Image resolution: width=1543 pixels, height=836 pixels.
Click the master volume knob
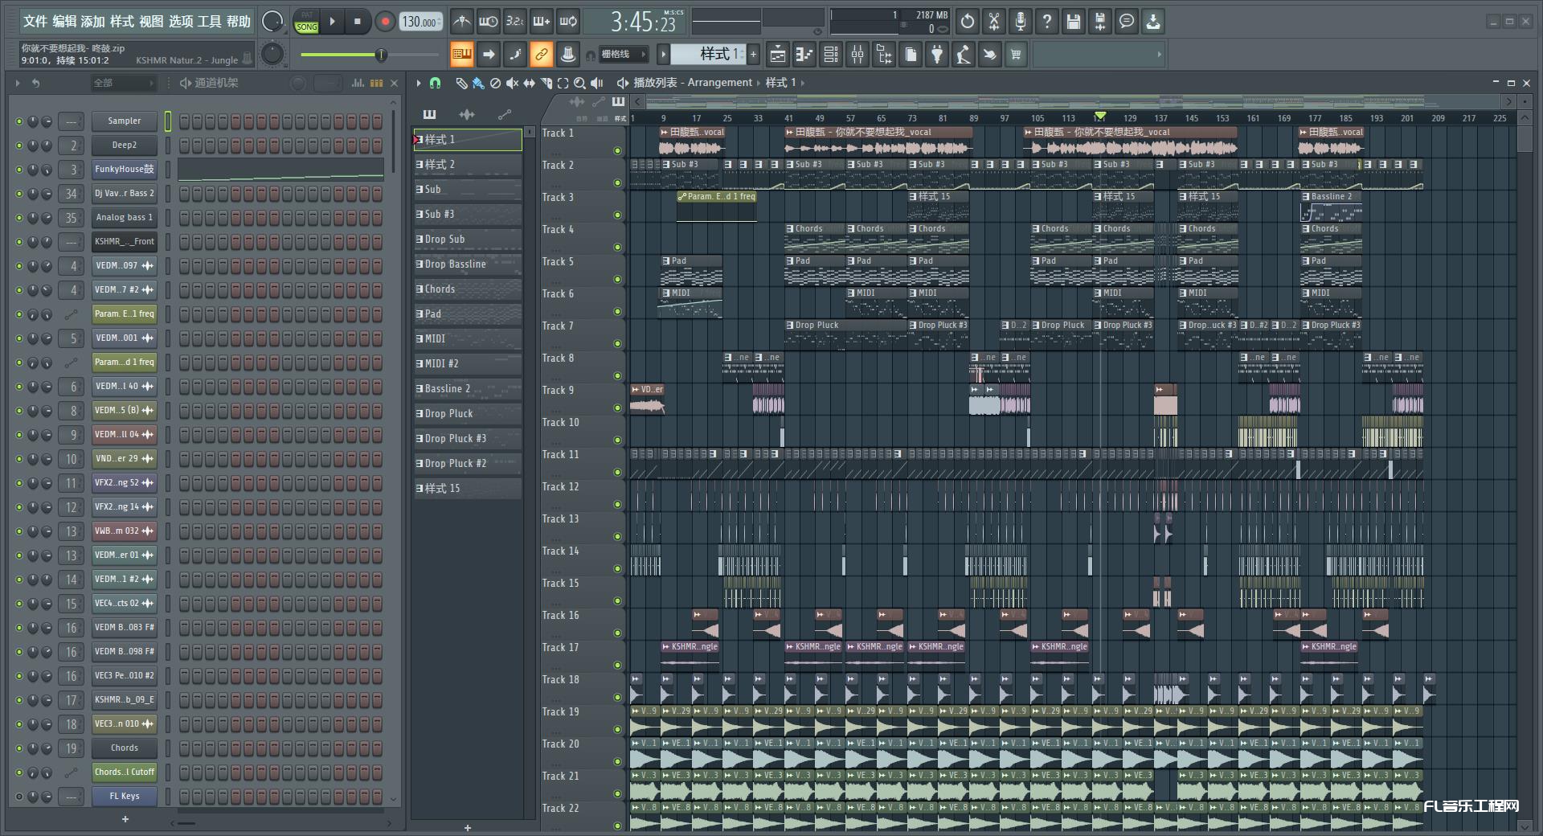(272, 22)
